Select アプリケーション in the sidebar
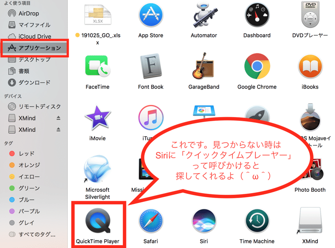 point(34,48)
